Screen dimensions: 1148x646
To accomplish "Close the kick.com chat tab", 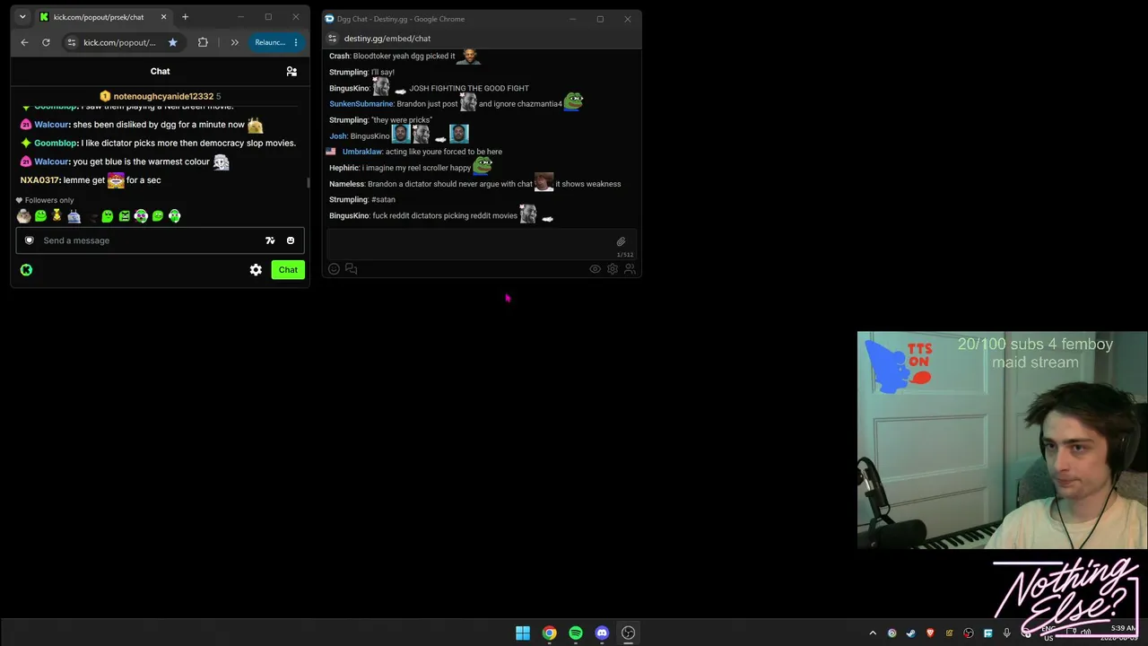I will coord(163,17).
